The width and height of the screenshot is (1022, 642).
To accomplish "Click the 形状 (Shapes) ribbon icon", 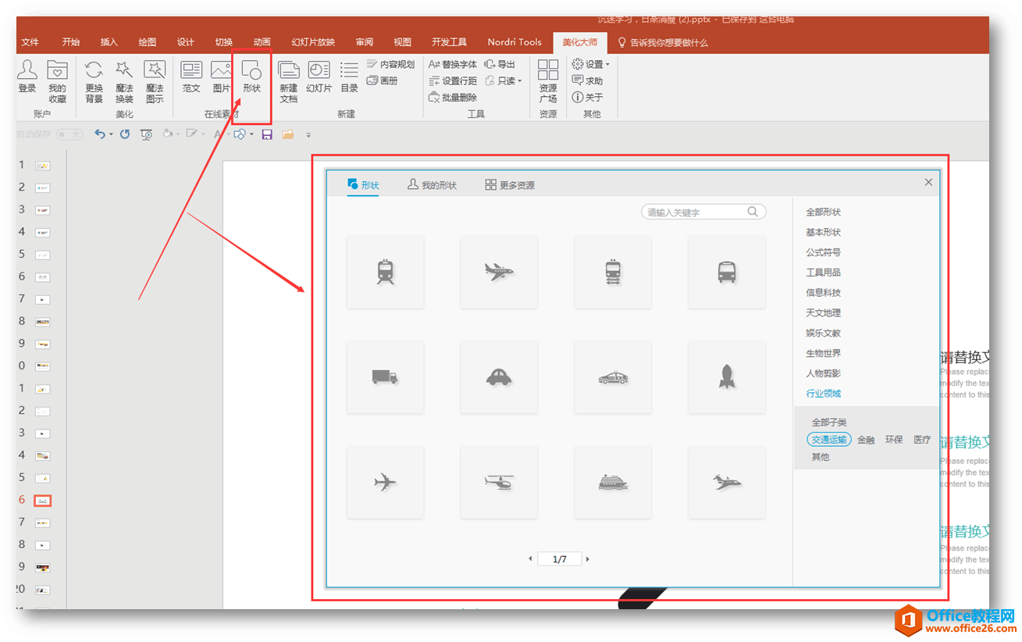I will coord(251,77).
